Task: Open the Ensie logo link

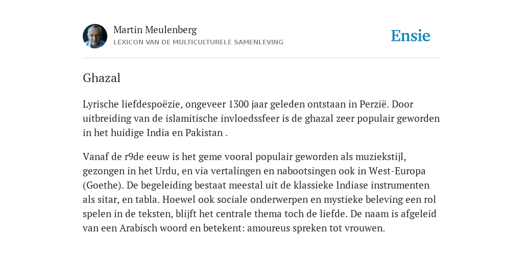Action: 411,36
